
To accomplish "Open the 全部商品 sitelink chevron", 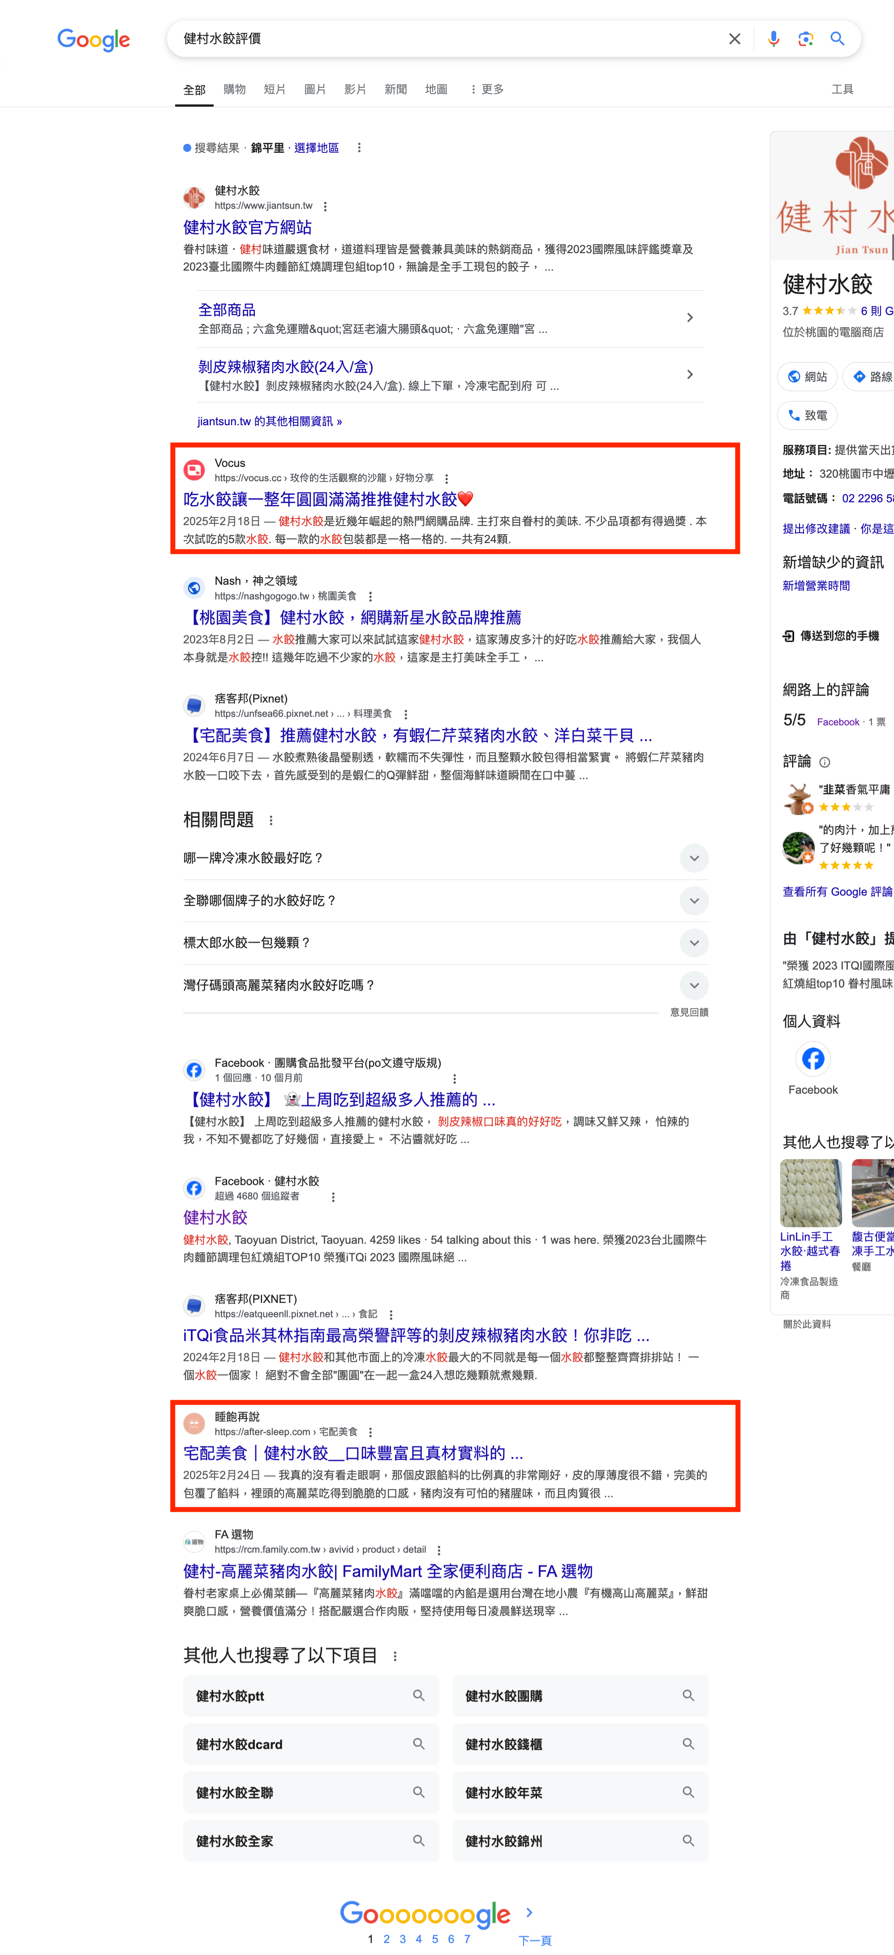I will click(x=689, y=318).
